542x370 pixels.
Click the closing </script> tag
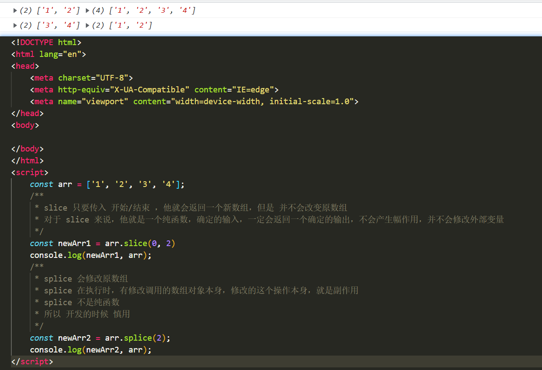point(32,362)
